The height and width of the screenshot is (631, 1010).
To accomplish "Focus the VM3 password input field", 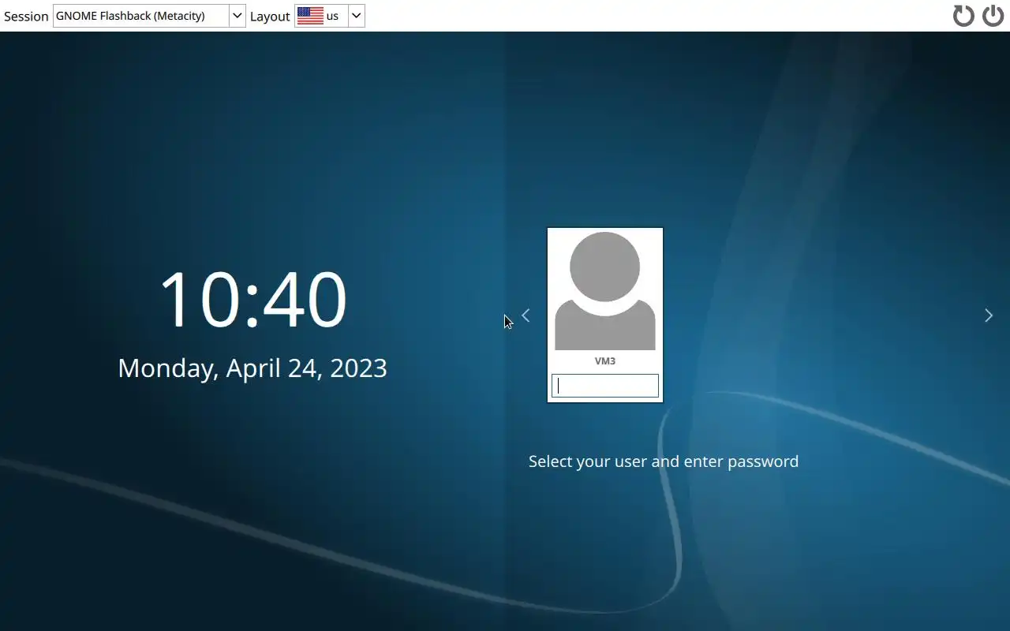I will [605, 386].
